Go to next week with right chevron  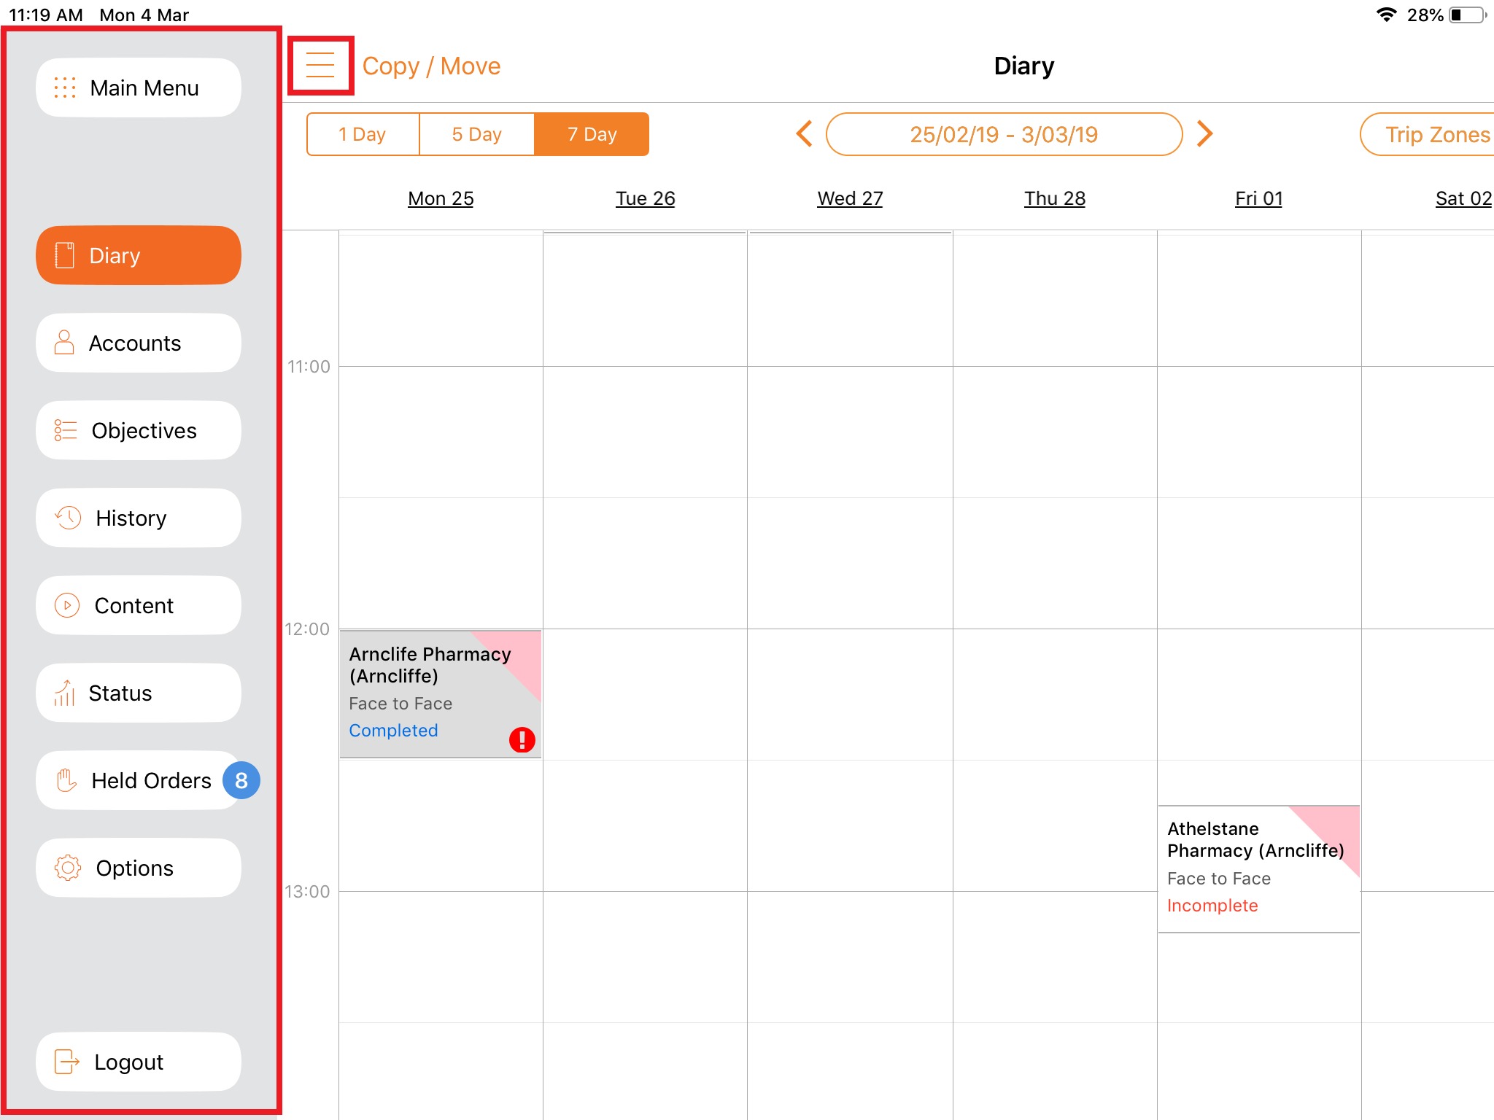1204,134
